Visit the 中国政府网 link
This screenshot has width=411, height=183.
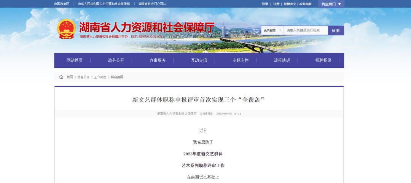coord(62,4)
